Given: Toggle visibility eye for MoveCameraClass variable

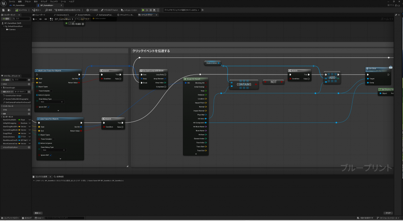Looking at the screenshot, I should [x=30, y=143].
